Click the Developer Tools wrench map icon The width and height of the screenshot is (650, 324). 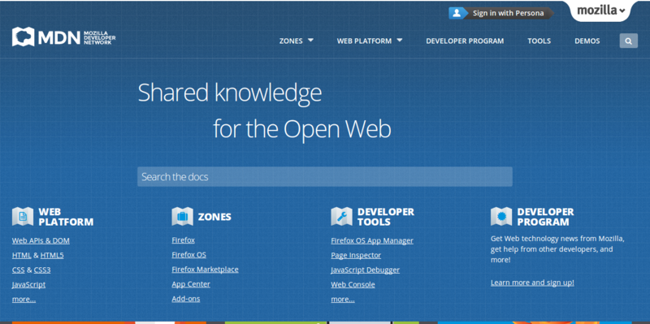341,216
